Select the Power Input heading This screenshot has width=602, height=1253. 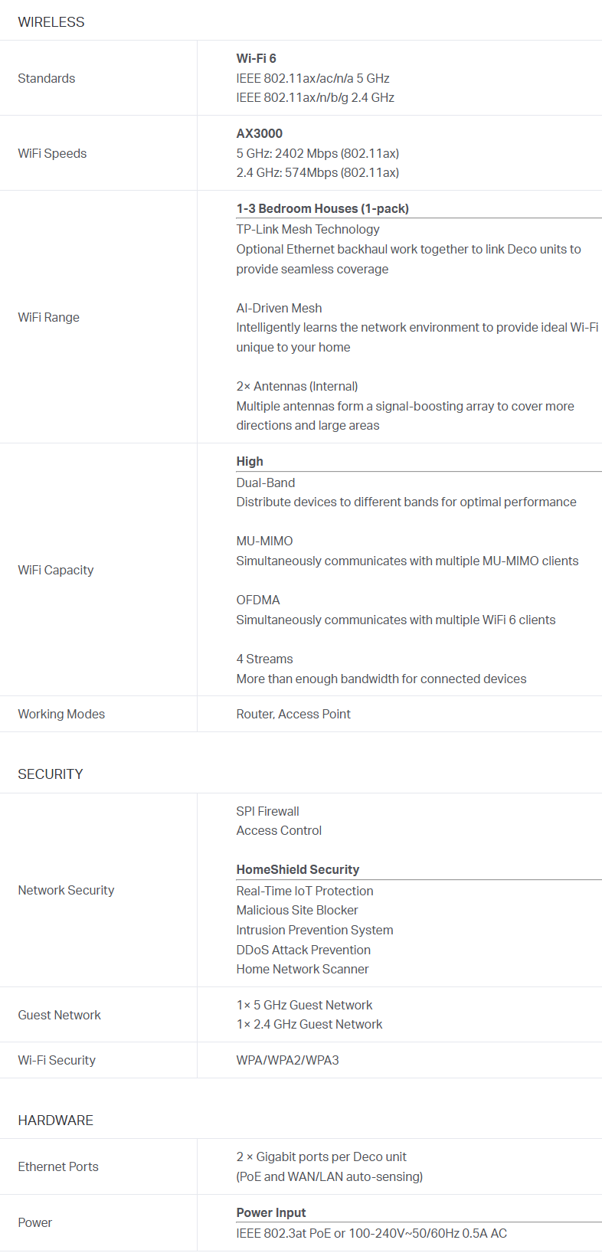click(x=271, y=1212)
